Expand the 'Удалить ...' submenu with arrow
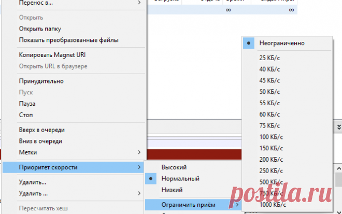The height and width of the screenshot is (214, 342). point(73,193)
